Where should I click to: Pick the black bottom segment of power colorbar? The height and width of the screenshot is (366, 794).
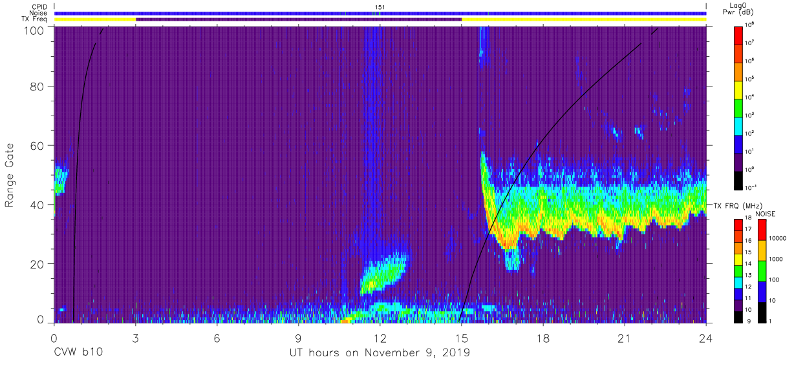[x=738, y=181]
